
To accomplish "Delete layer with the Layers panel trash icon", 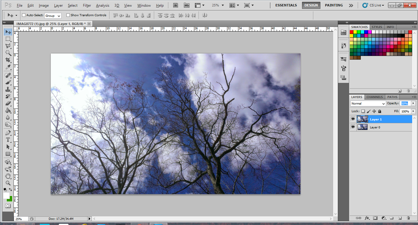I will 408,218.
